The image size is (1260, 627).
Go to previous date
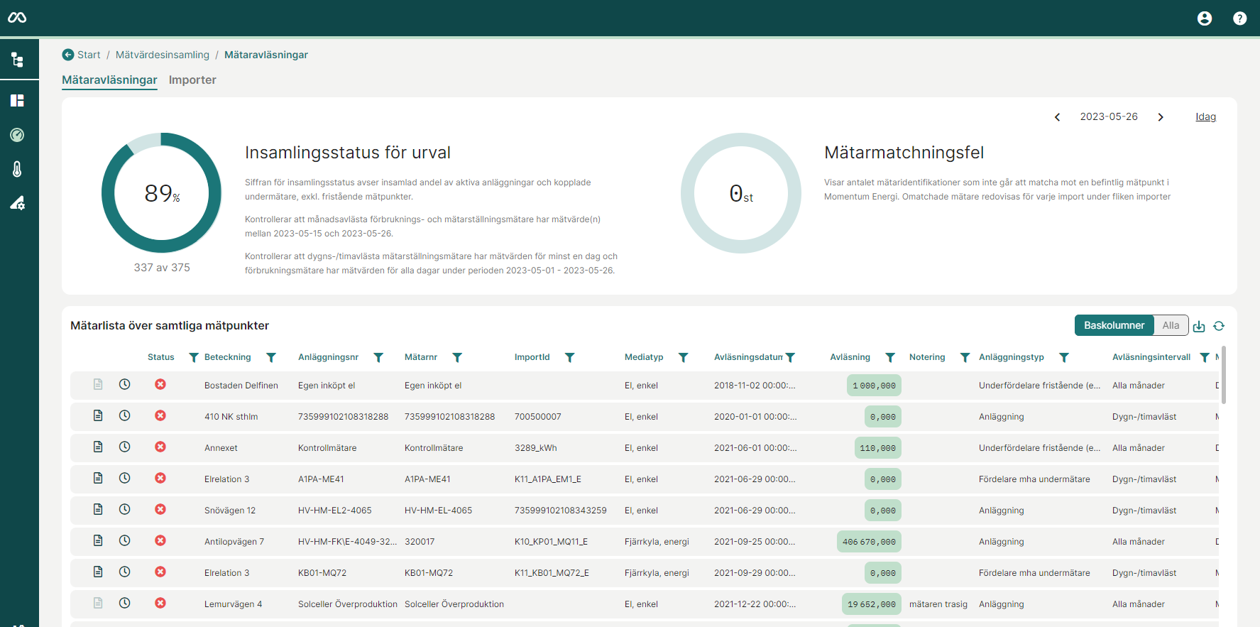[x=1057, y=117]
